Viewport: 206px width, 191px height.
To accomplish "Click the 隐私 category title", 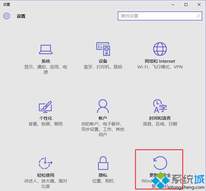I will tap(103, 175).
